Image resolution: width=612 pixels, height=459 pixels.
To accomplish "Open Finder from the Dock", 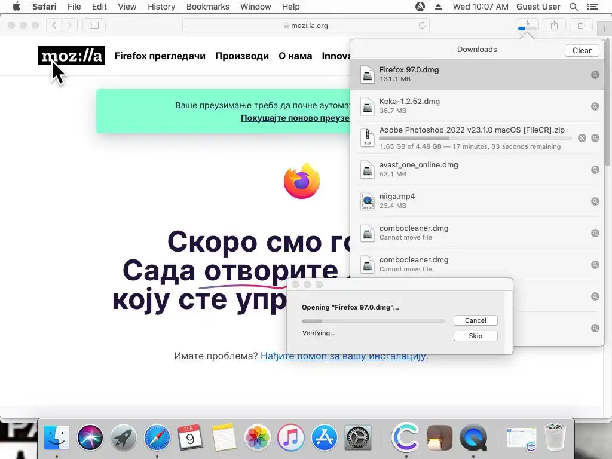I will tap(57, 437).
